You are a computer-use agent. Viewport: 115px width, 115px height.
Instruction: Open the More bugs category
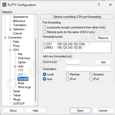coord(24,87)
